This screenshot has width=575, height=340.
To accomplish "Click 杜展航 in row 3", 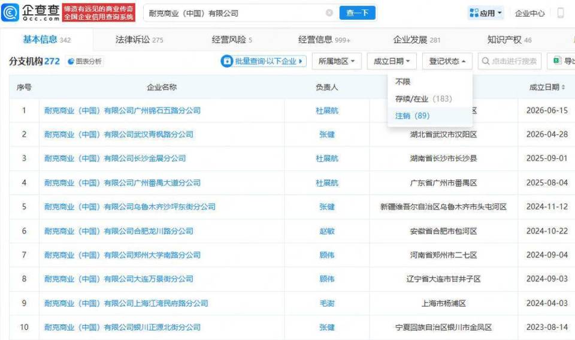I will (x=327, y=158).
